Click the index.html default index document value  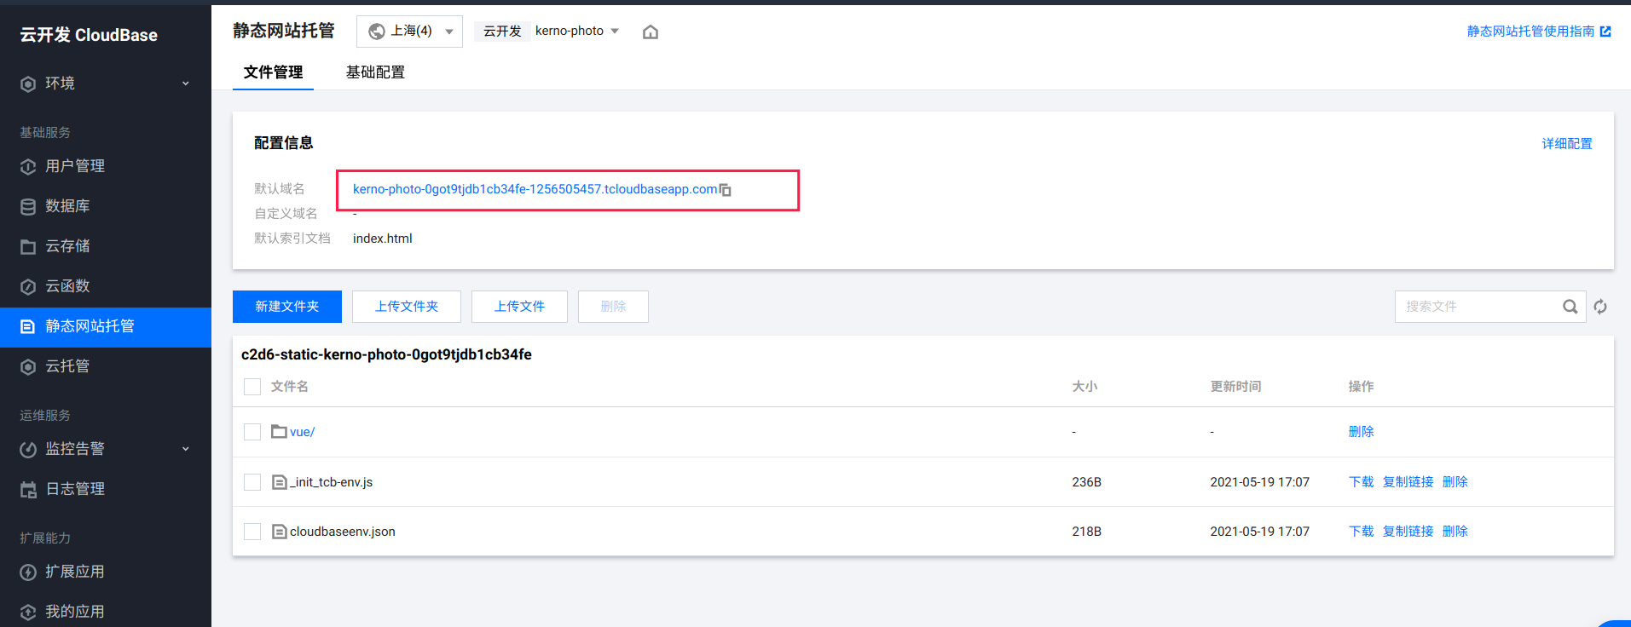click(x=383, y=239)
